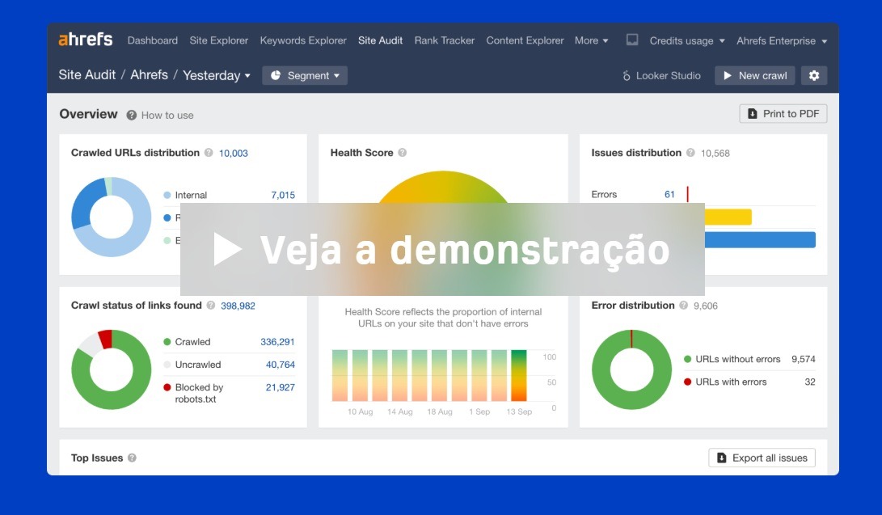Screen dimensions: 882x515
Task: Click help icon next to Issues distribution
Action: (690, 152)
